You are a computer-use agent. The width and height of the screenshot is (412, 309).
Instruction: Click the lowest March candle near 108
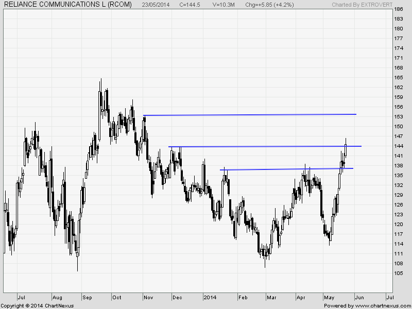[x=264, y=257]
